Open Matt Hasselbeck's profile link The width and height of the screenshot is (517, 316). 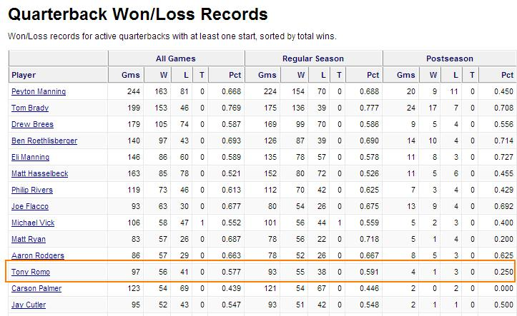(x=39, y=173)
